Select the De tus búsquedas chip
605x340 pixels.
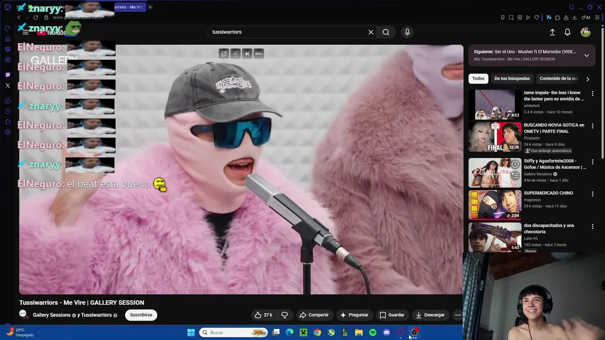pos(512,78)
